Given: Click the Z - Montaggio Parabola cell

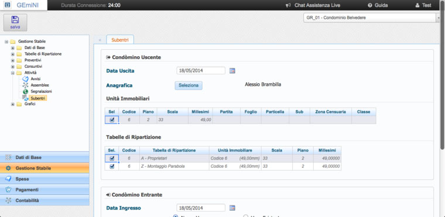Looking at the screenshot, I should pyautogui.click(x=174, y=166).
